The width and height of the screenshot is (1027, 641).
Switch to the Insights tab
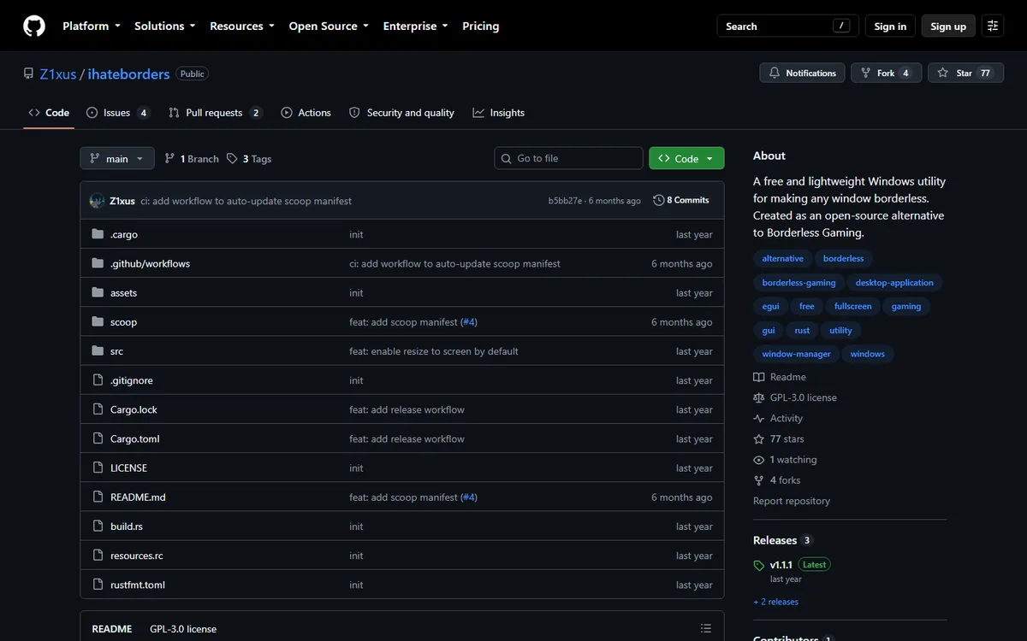click(498, 113)
